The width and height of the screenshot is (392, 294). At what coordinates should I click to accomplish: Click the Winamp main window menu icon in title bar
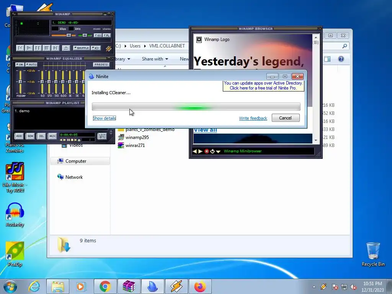[x=14, y=14]
